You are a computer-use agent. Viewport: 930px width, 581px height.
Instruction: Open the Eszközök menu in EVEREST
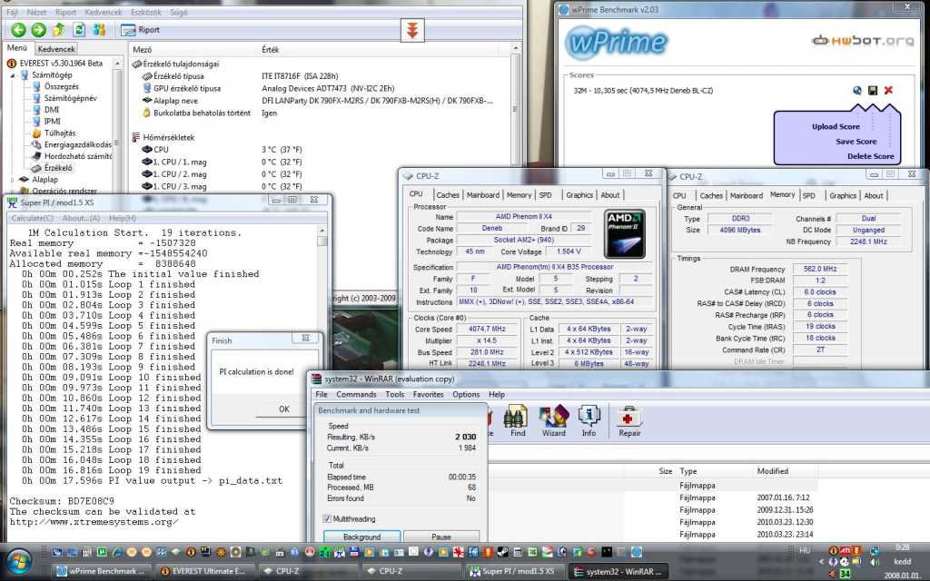(146, 12)
